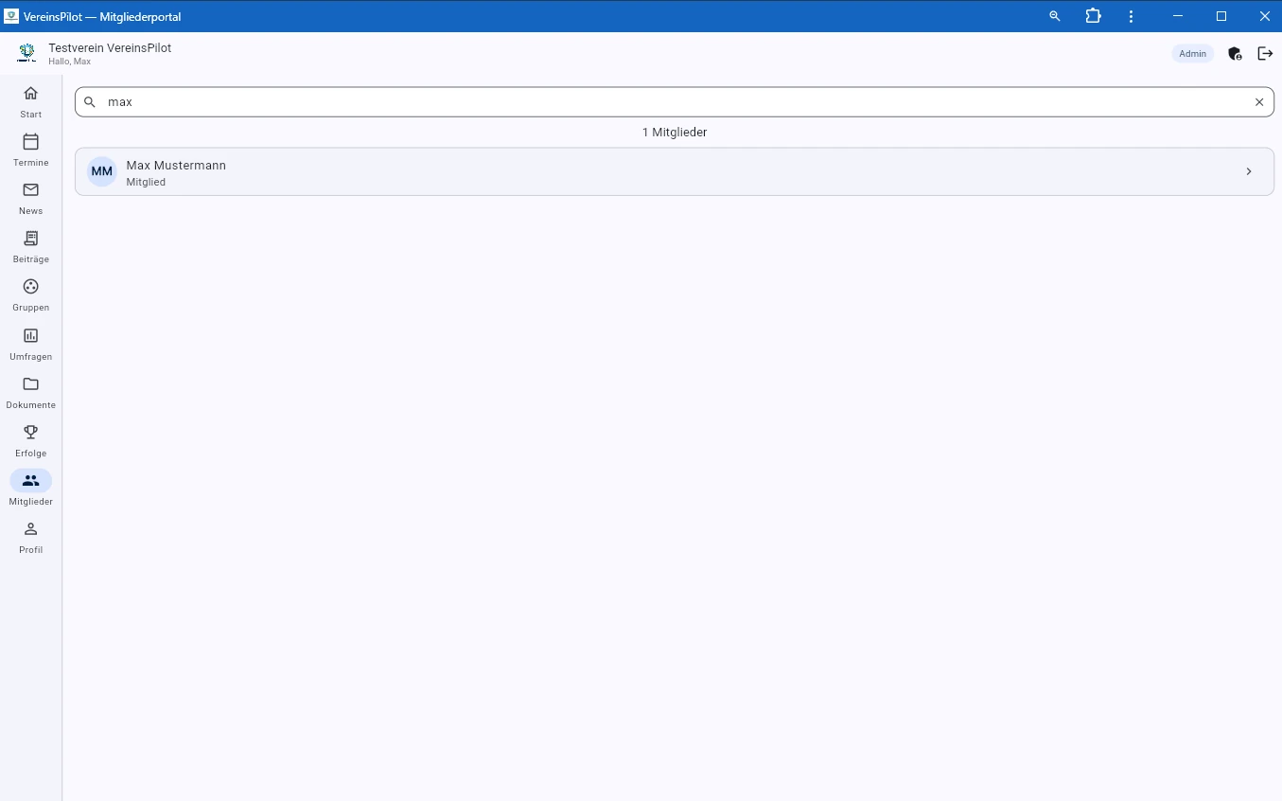1282x801 pixels.
Task: Clear the search with the X button
Action: [1259, 101]
